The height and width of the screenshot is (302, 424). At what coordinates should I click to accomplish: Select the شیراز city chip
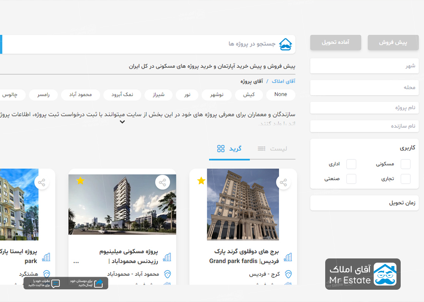click(x=159, y=95)
